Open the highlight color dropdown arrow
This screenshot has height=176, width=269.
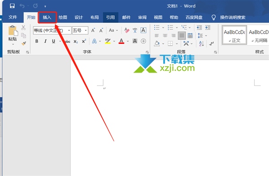click(114, 41)
